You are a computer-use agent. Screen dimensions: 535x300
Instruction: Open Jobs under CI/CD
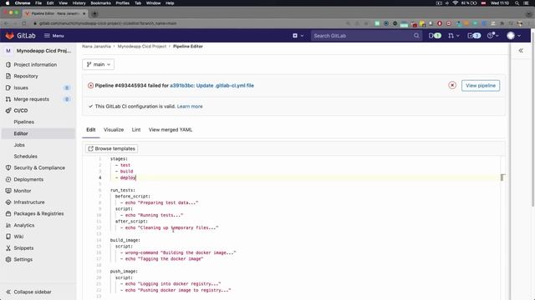tap(19, 145)
